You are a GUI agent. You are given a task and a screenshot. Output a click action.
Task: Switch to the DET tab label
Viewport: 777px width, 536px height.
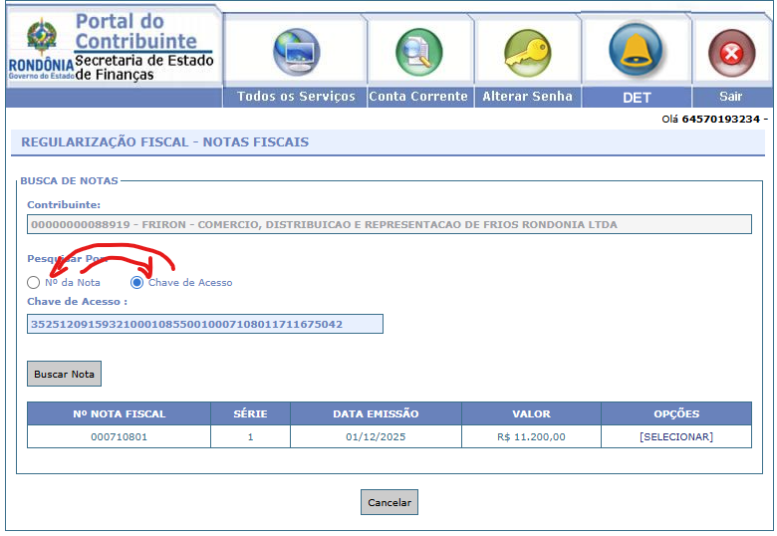(636, 98)
